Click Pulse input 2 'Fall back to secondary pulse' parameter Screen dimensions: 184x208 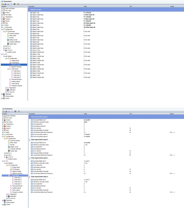41,145
